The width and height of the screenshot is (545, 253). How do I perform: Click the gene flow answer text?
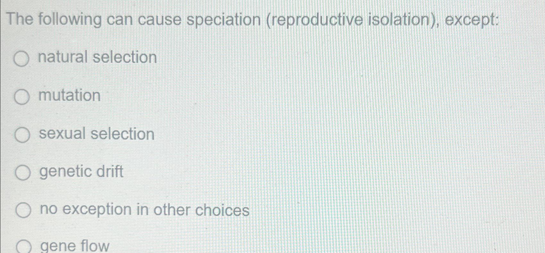tap(74, 246)
